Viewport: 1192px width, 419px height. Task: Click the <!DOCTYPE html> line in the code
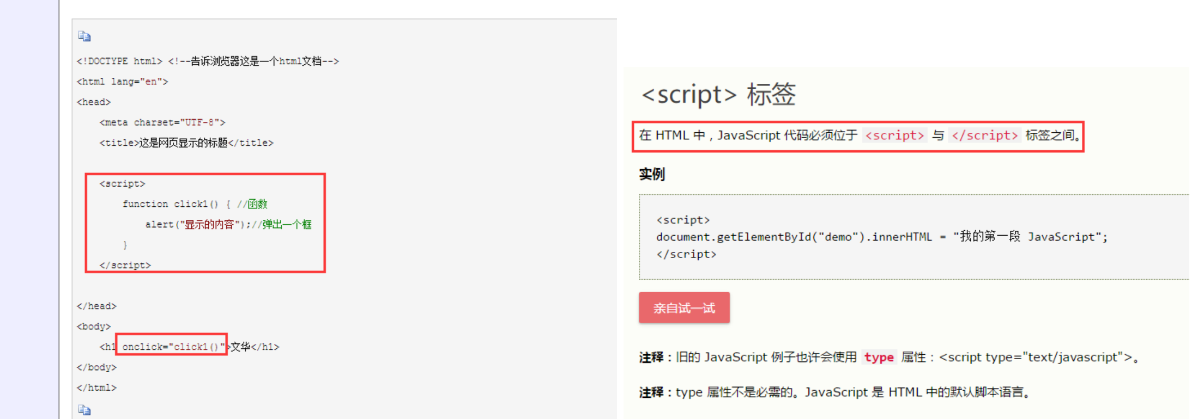click(x=119, y=61)
